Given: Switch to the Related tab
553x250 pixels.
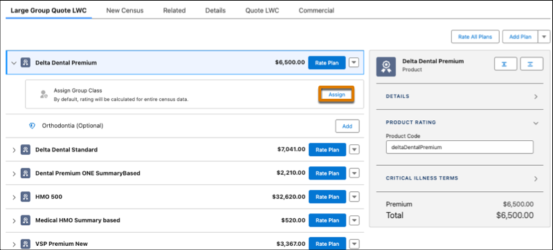Looking at the screenshot, I should point(174,10).
